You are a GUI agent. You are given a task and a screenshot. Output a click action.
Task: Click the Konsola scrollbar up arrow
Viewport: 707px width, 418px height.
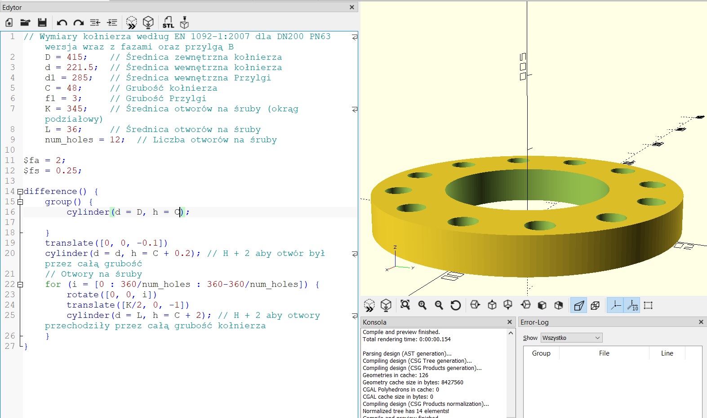511,333
